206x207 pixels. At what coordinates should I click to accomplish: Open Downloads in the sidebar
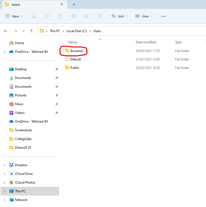click(x=23, y=78)
